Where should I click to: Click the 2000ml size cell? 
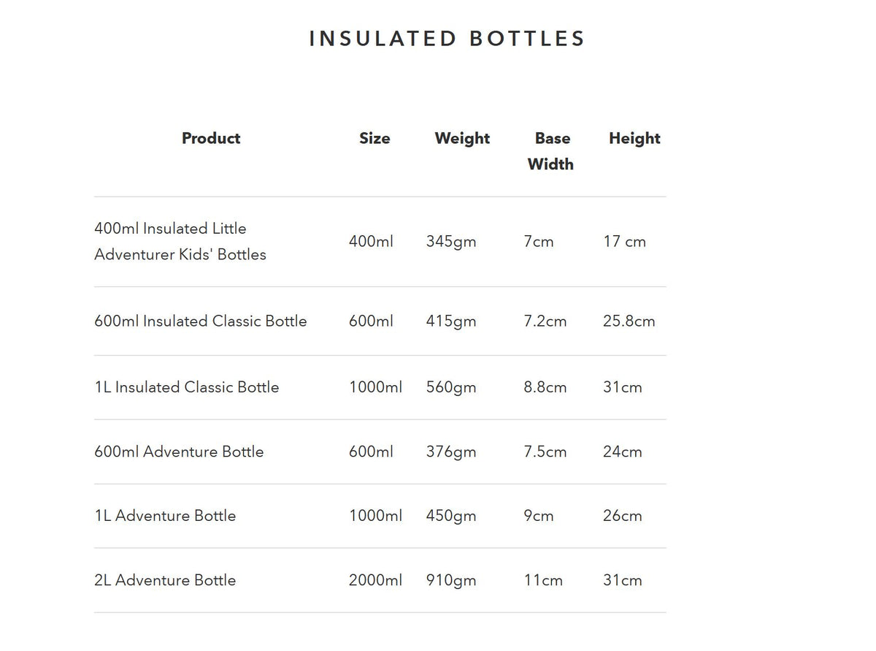[x=375, y=580]
